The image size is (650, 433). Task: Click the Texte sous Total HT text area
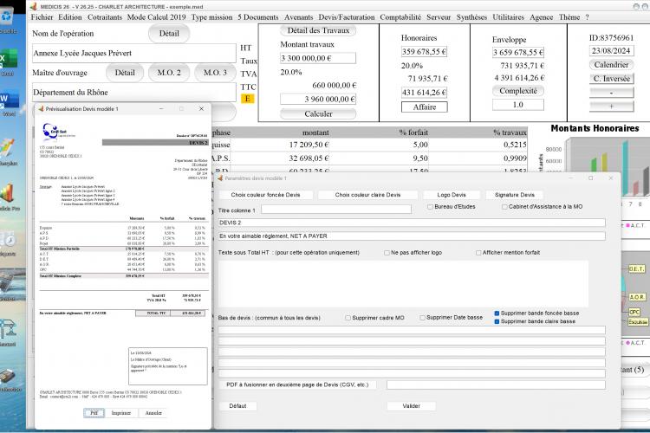403,284
